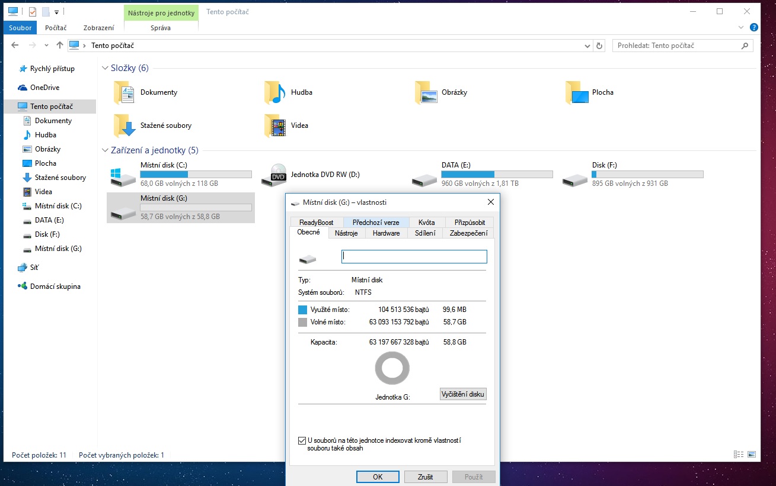Screen dimensions: 776x486
Task: Click the Forward navigation arrow
Action: coord(33,46)
